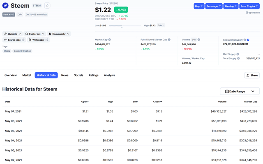Viewport: 263px width, 164px height.
Task: Click the Content Creation tag
Action: [x=22, y=51]
